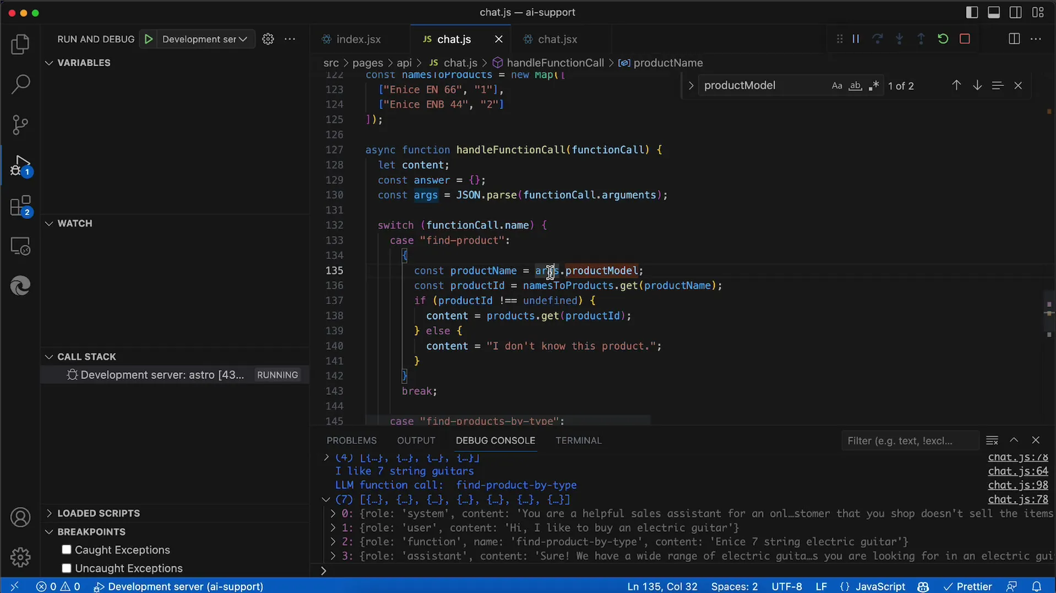Open the PROBLEMS panel tab
The image size is (1056, 593).
(351, 441)
